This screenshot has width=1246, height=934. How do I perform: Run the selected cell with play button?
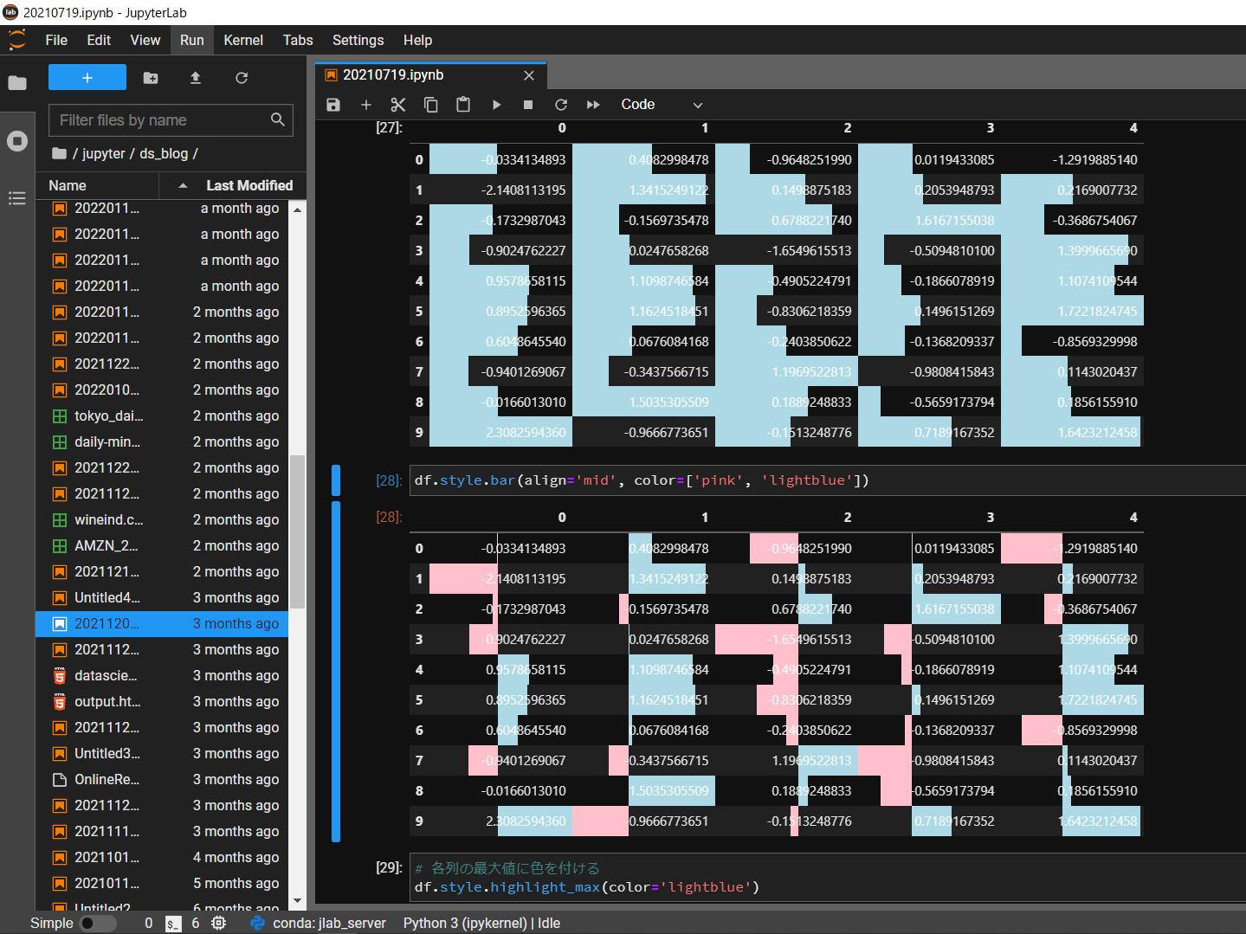point(496,105)
